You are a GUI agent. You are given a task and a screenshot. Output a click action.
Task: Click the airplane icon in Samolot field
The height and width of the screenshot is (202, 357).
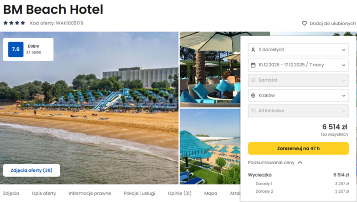(x=253, y=80)
